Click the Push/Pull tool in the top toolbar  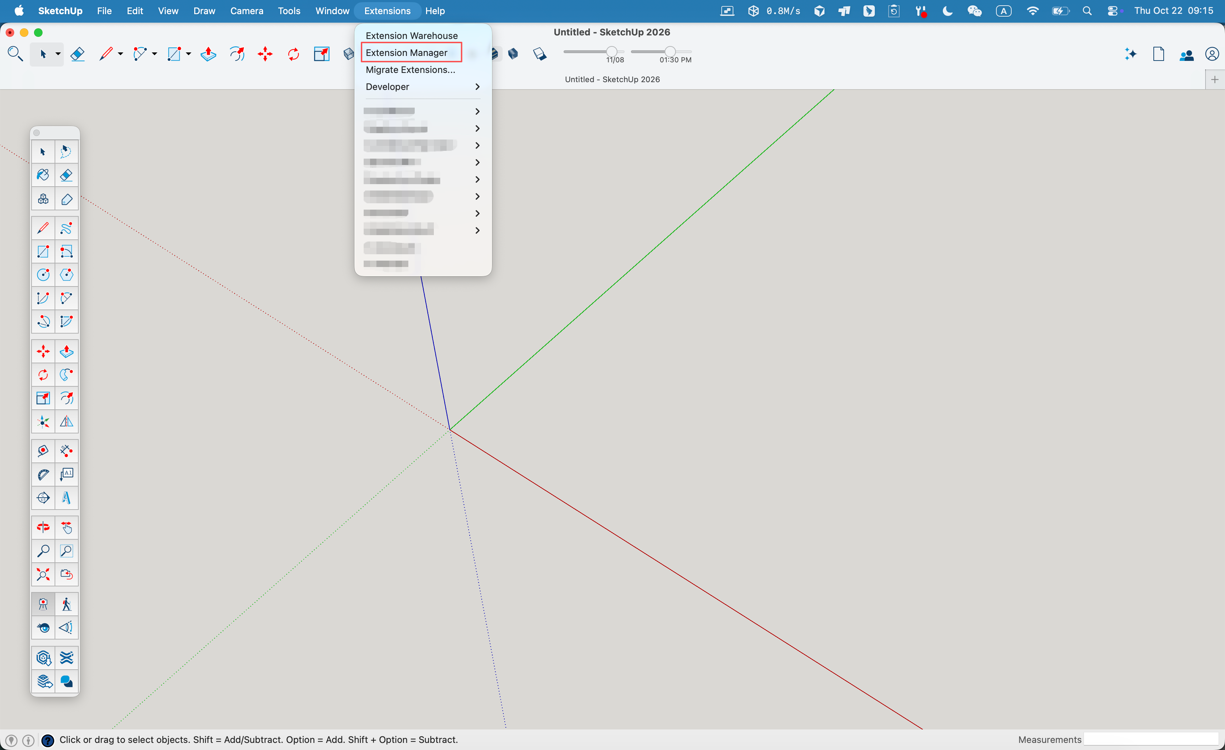(208, 53)
